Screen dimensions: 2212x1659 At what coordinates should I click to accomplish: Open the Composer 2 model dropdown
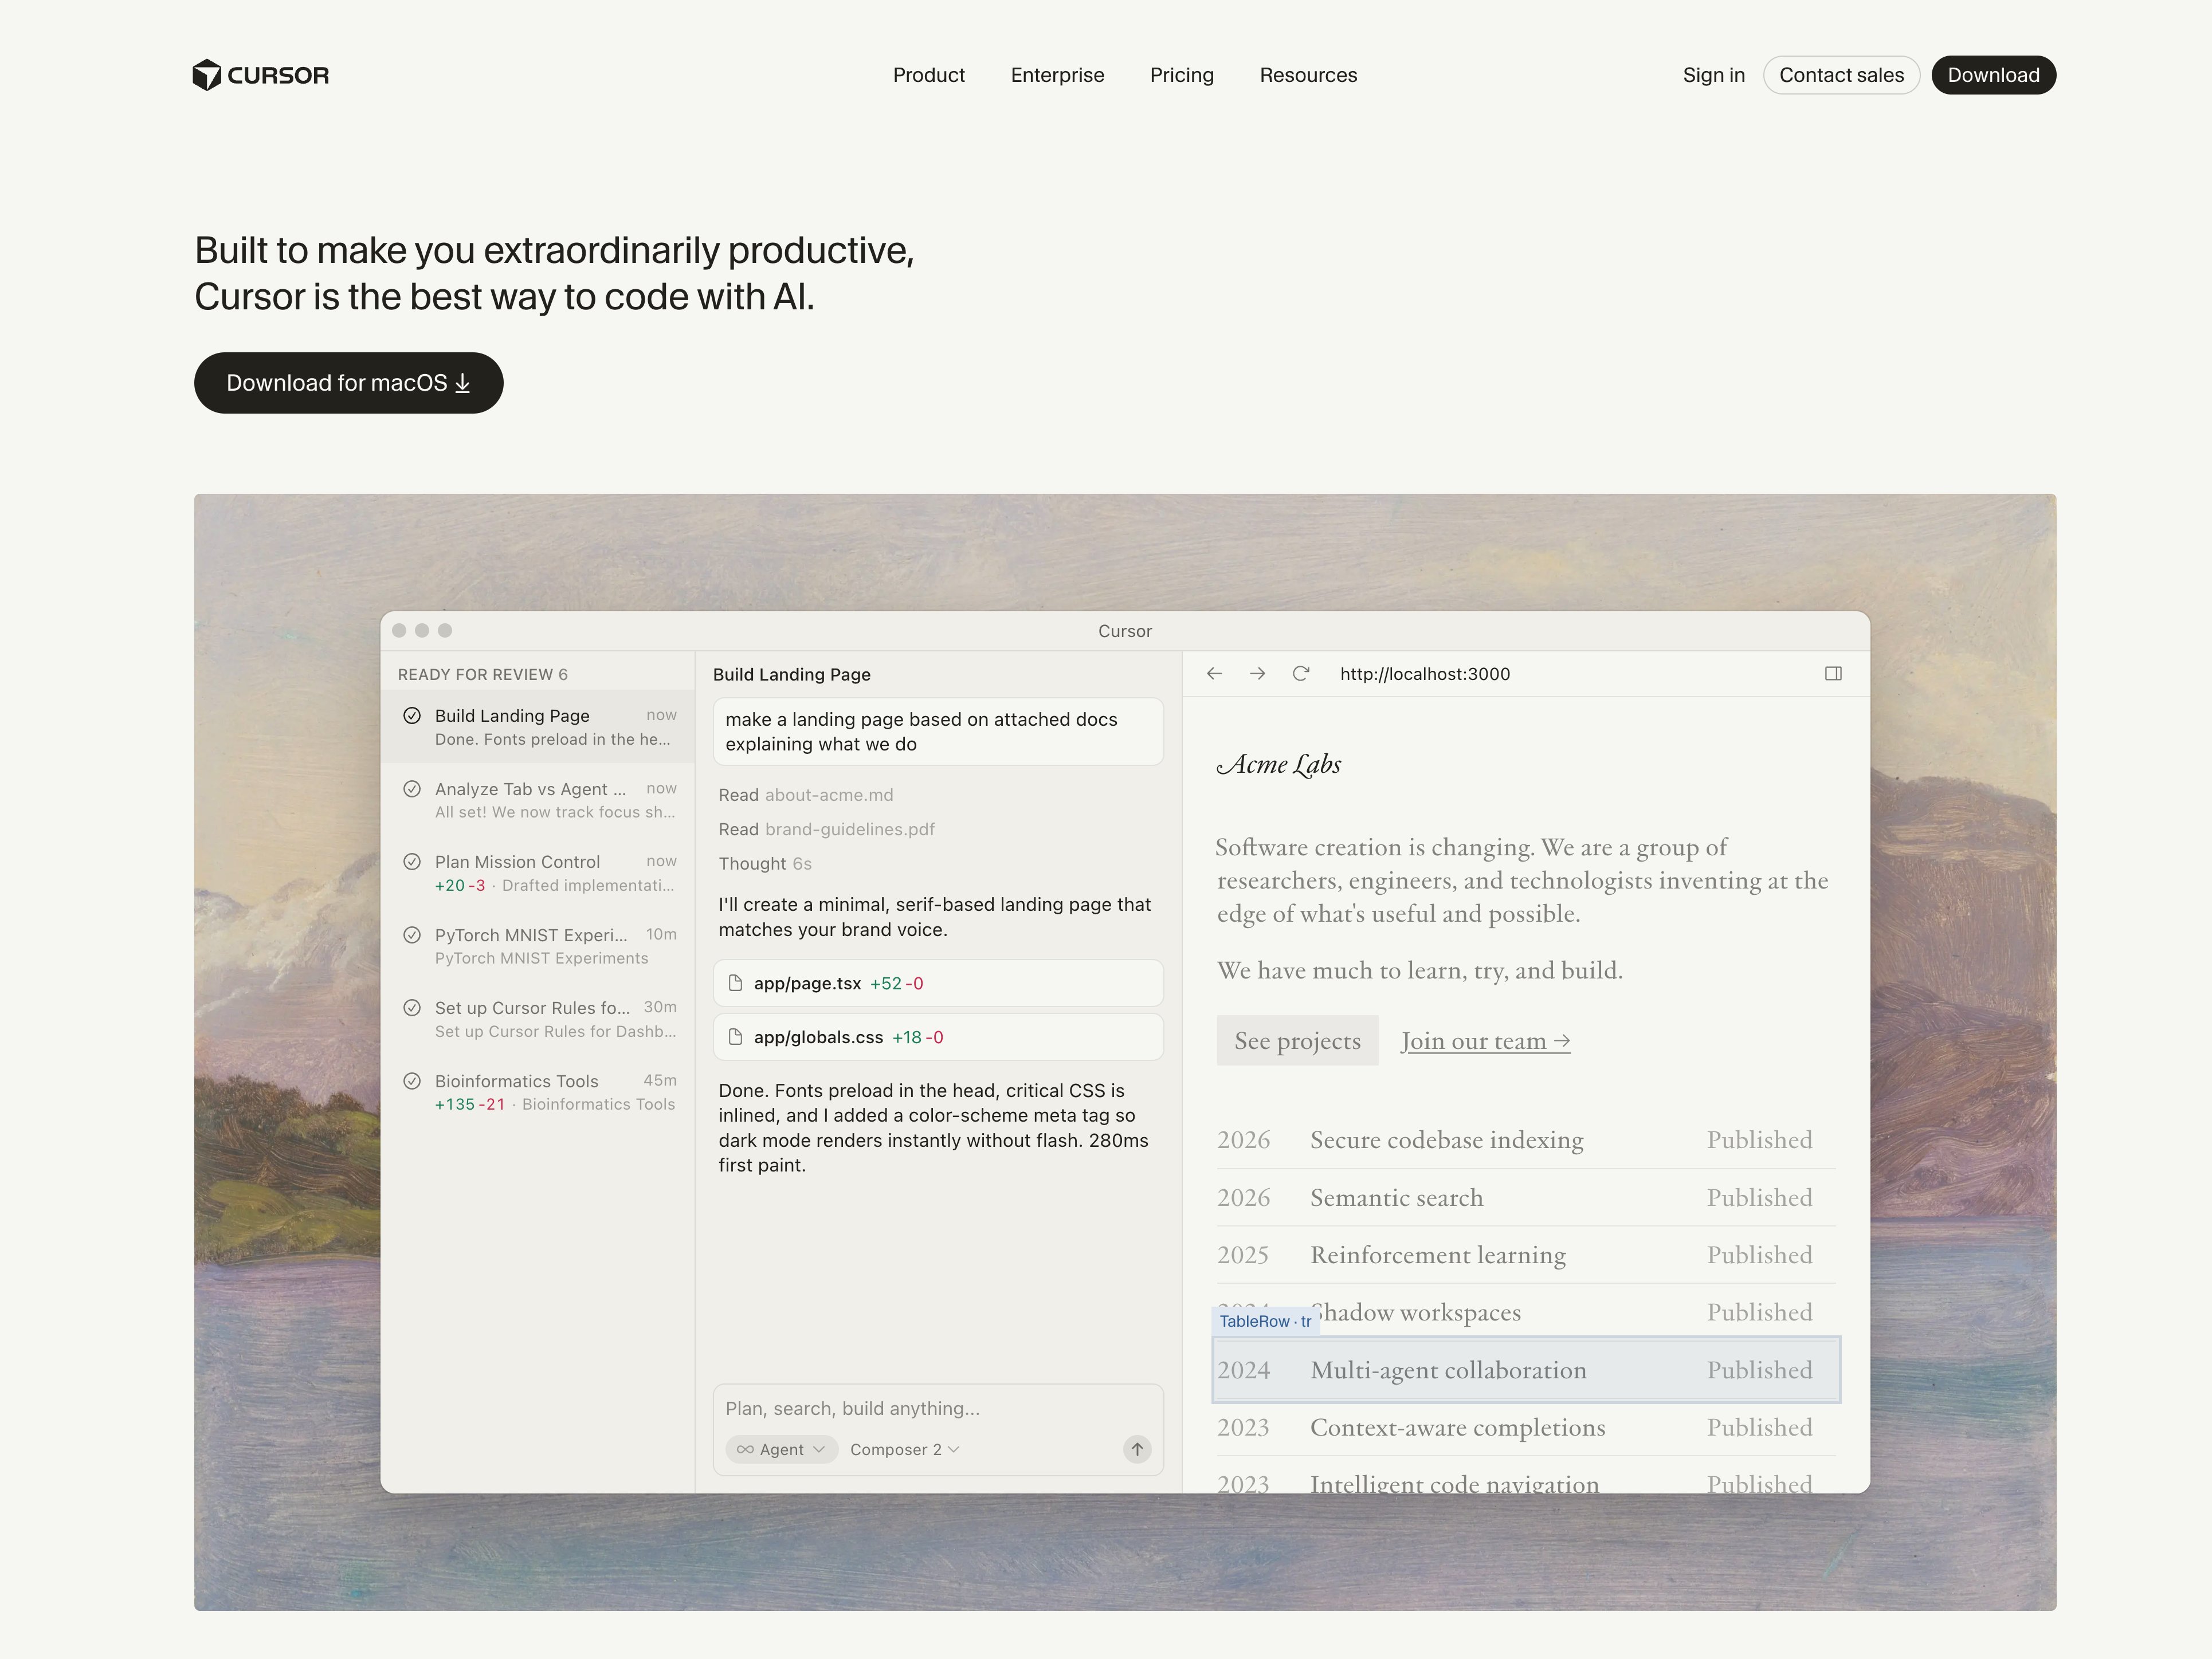tap(904, 1449)
